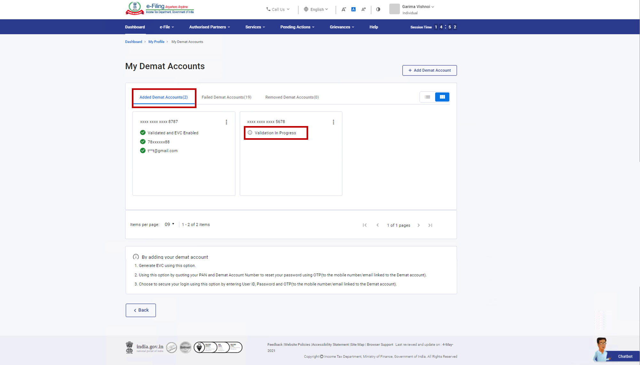Click Removed Demat Accounts tab
Viewport: 640px width, 365px height.
point(292,97)
